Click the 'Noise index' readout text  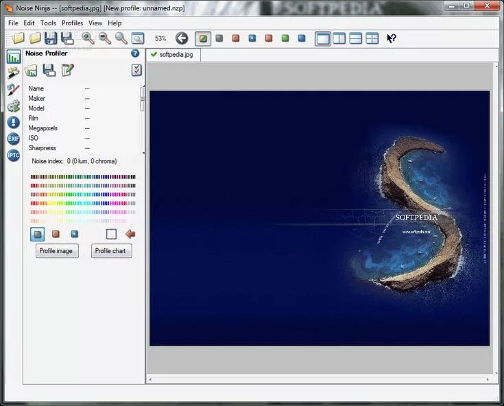point(74,161)
